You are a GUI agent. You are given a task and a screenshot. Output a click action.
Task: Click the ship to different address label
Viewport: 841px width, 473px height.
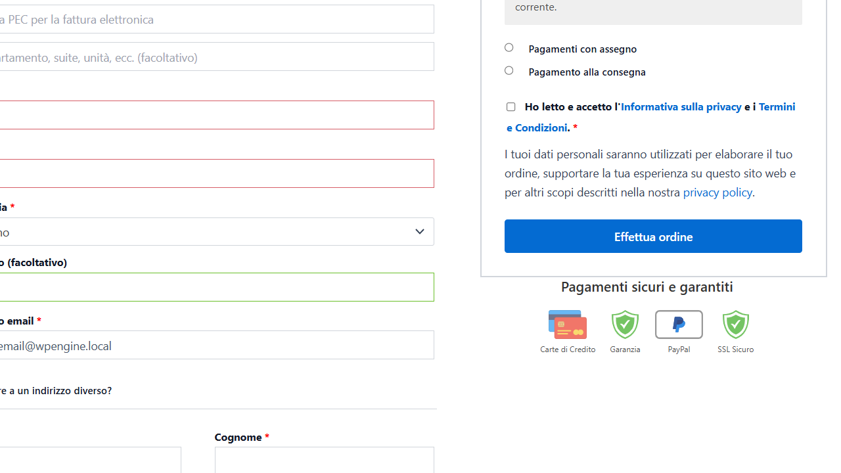56,391
